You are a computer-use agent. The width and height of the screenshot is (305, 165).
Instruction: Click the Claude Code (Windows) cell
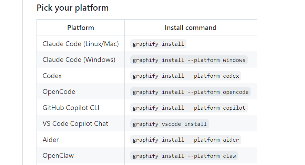(81, 59)
